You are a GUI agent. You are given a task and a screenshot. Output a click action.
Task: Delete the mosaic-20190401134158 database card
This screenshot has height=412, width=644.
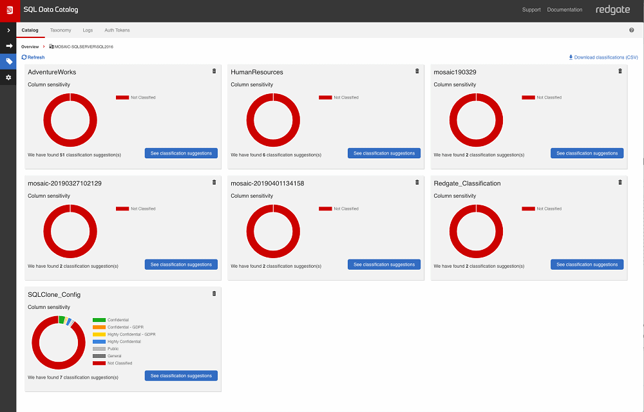pyautogui.click(x=417, y=182)
